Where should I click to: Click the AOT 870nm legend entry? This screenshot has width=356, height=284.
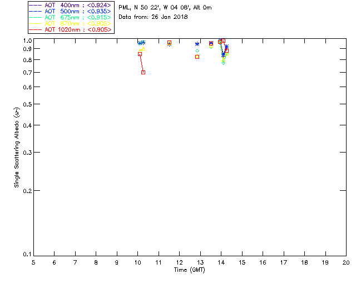pos(70,23)
